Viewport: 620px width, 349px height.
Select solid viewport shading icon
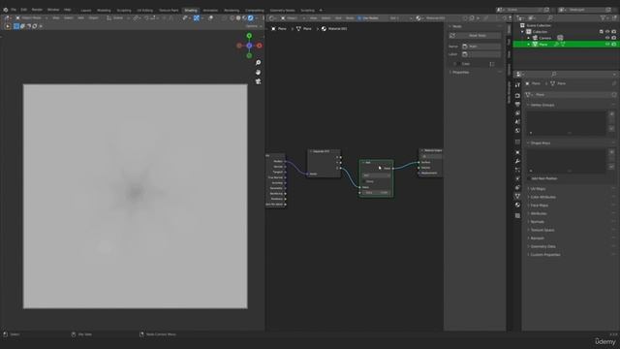point(238,18)
